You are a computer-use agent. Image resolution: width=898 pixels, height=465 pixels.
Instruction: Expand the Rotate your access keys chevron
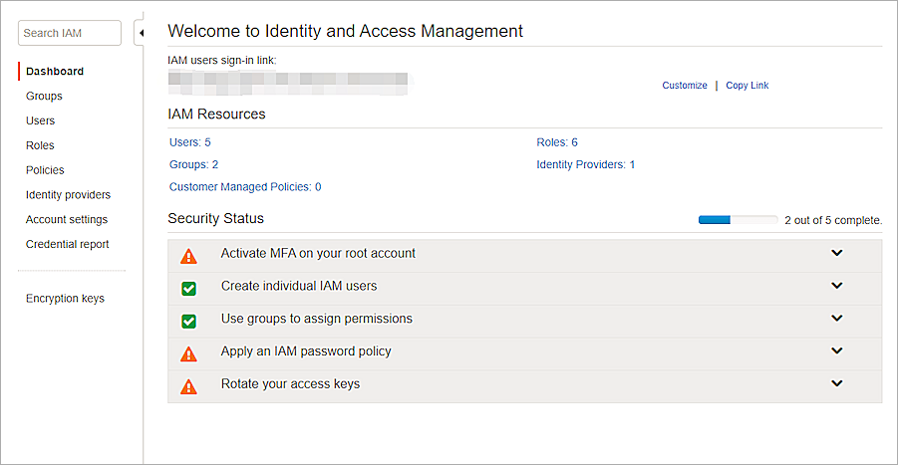836,383
